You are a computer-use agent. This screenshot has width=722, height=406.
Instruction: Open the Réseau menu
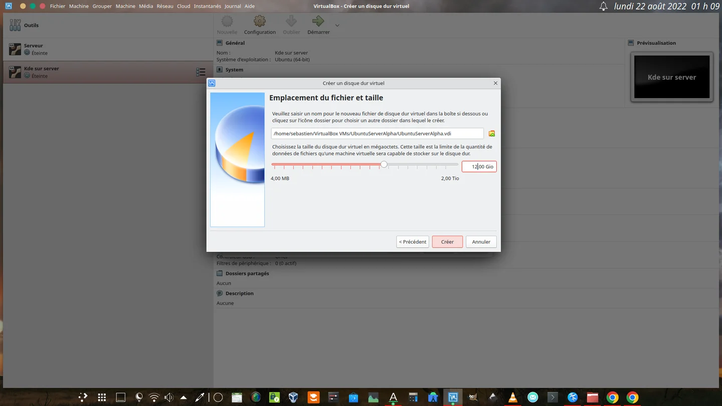point(165,6)
